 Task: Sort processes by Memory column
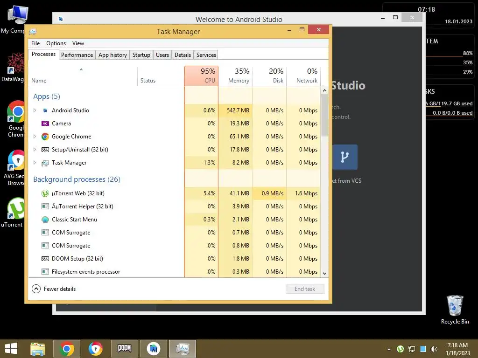pos(235,76)
